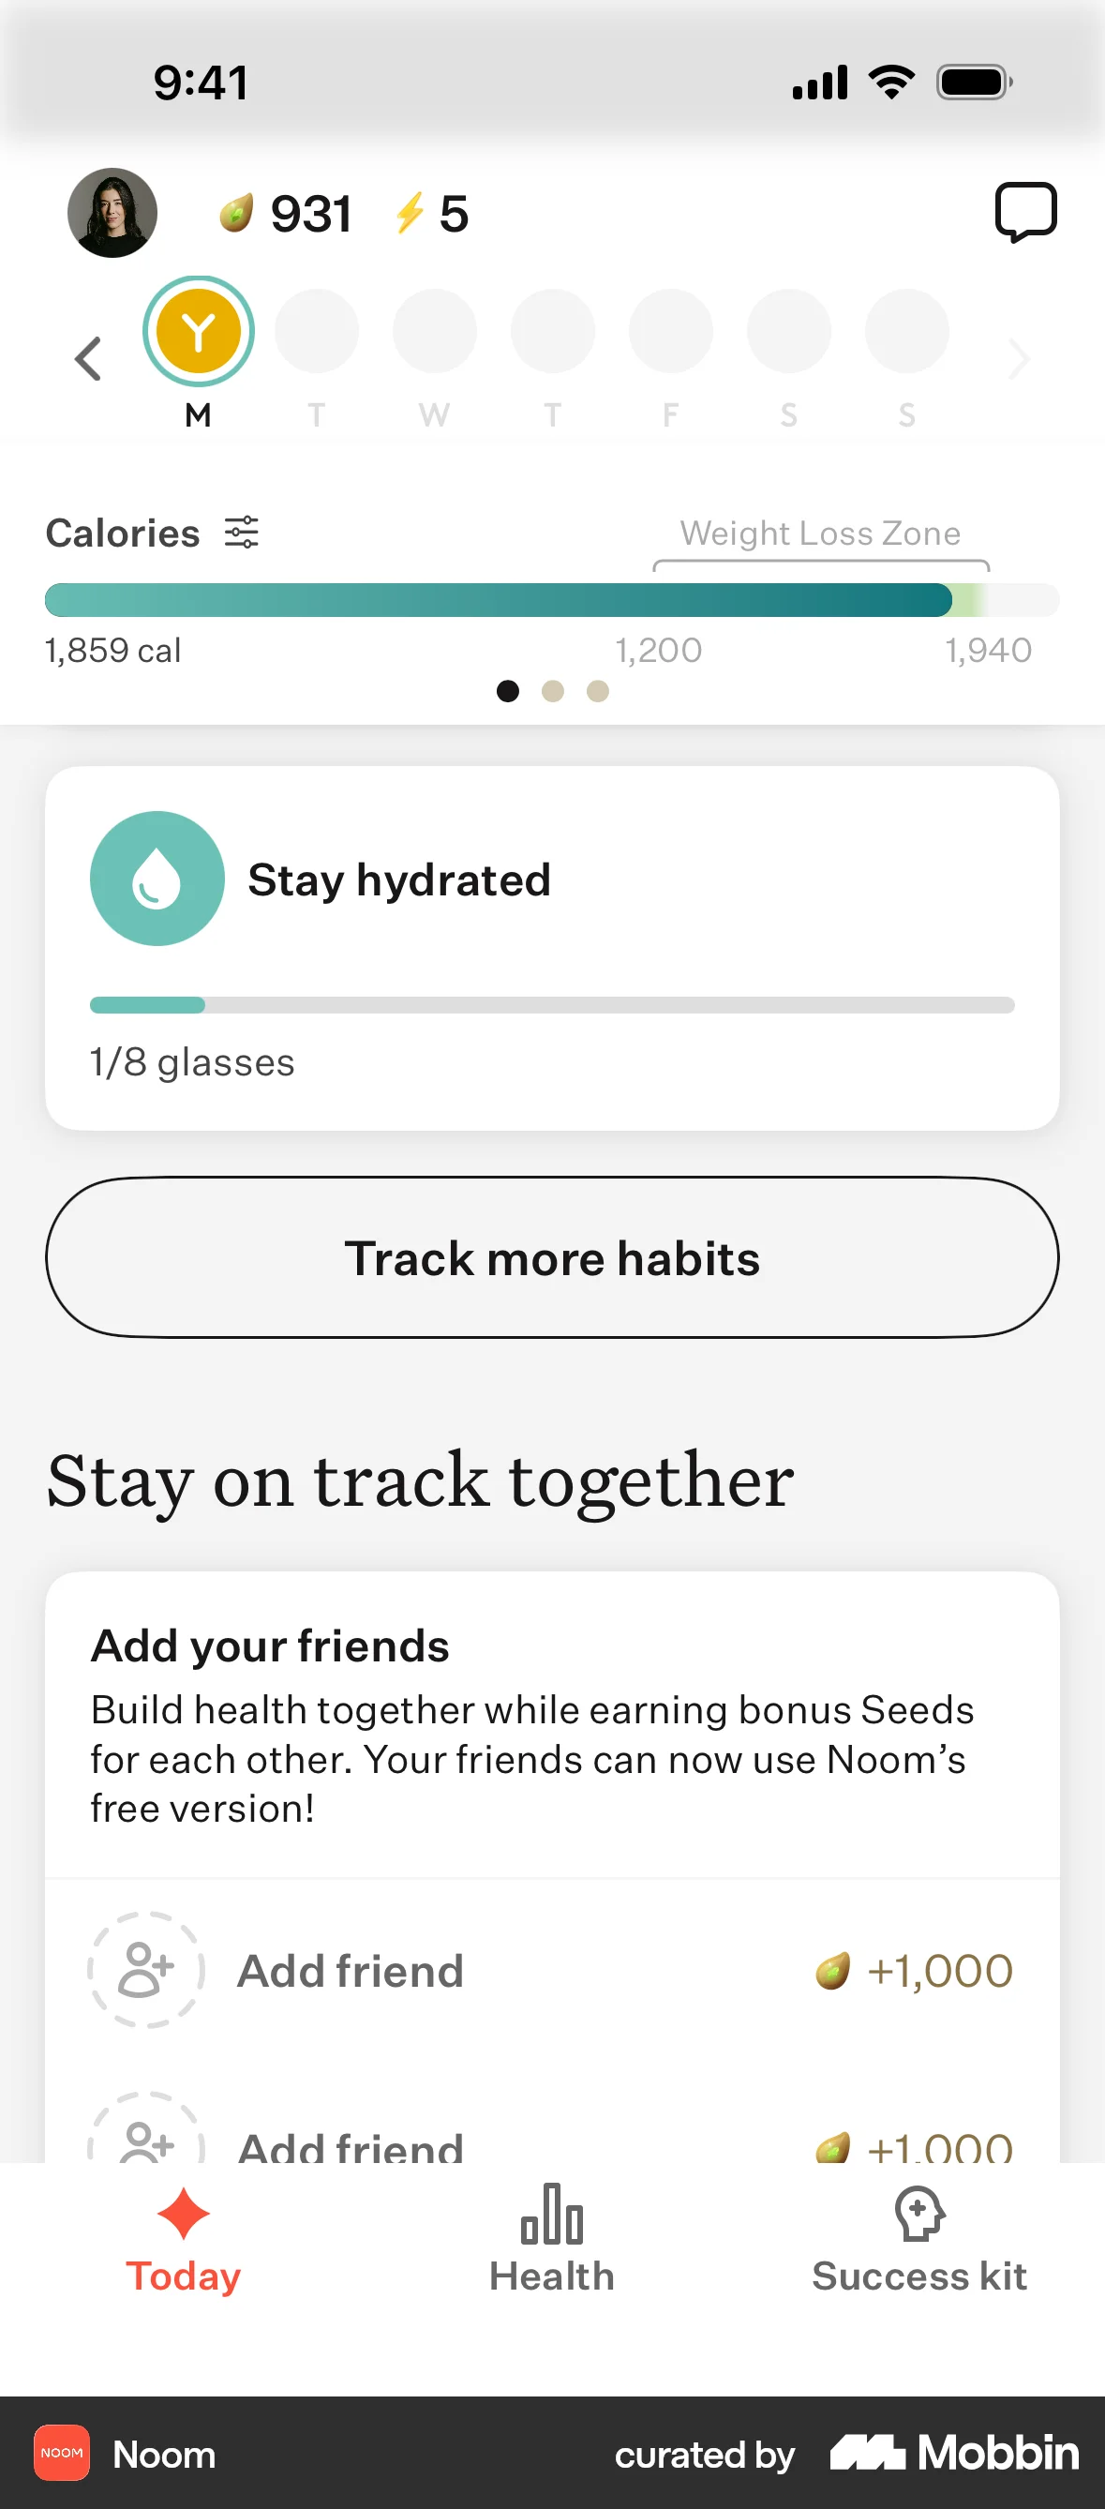Tap the calories progress bar
Viewport: 1105px width, 2509px height.
pos(552,600)
